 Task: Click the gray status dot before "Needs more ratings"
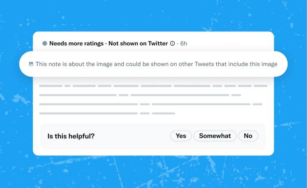pyautogui.click(x=45, y=43)
